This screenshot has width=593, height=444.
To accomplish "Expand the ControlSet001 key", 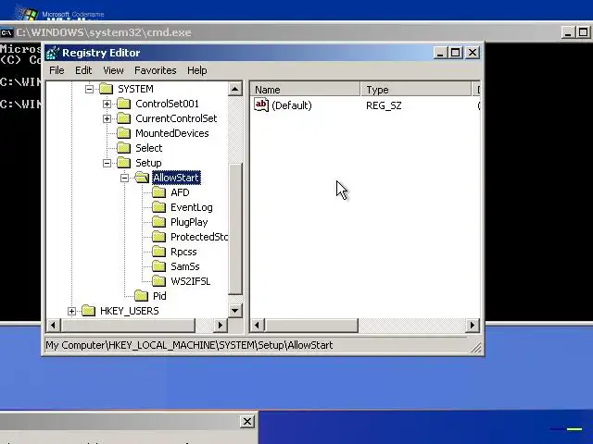I will (x=107, y=104).
